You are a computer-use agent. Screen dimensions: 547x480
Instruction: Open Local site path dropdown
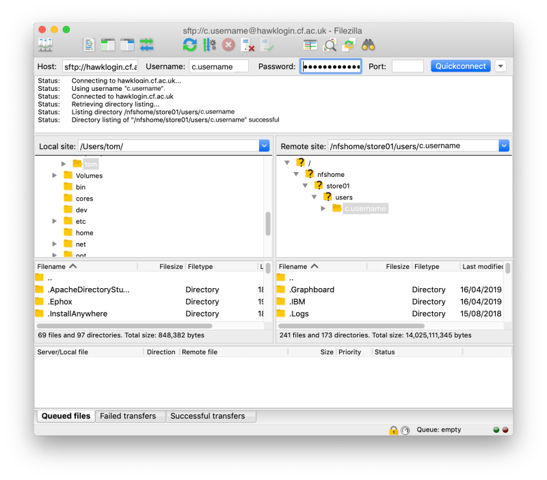tap(265, 146)
